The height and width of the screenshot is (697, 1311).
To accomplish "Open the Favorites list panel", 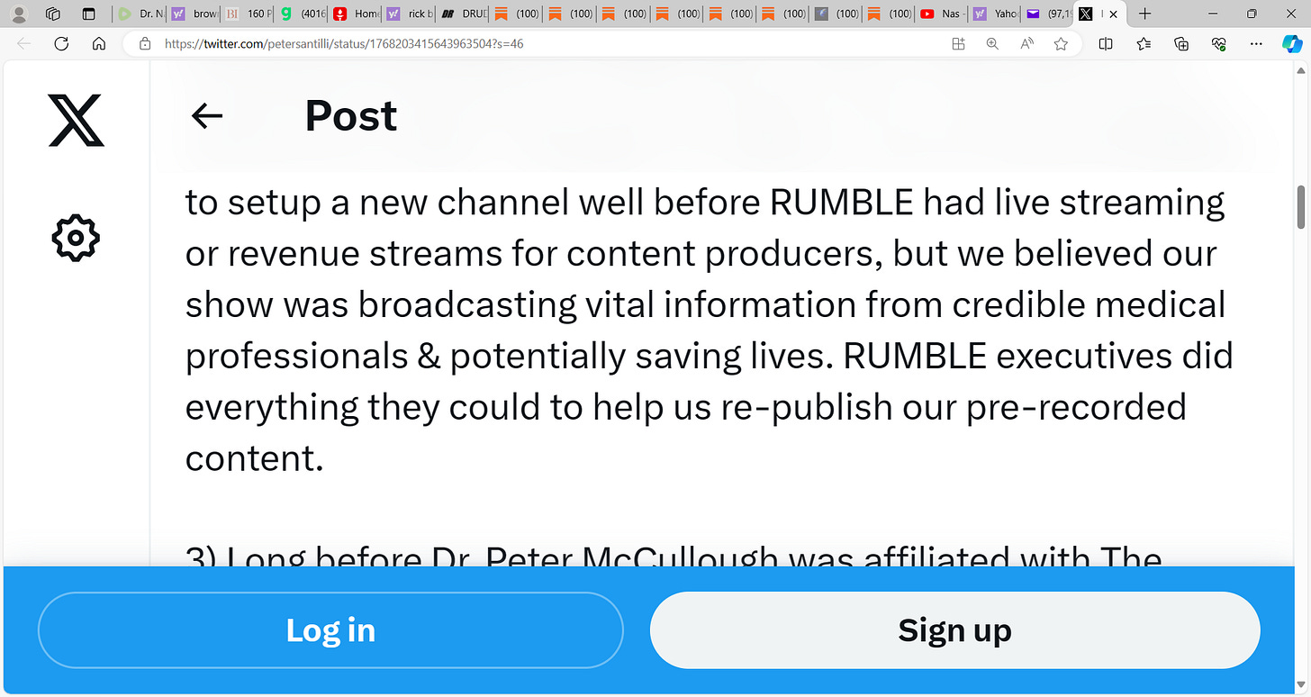I will (x=1144, y=43).
